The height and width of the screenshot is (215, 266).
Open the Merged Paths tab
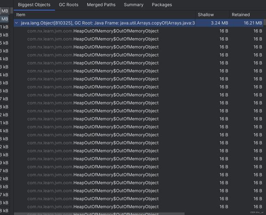(x=101, y=5)
